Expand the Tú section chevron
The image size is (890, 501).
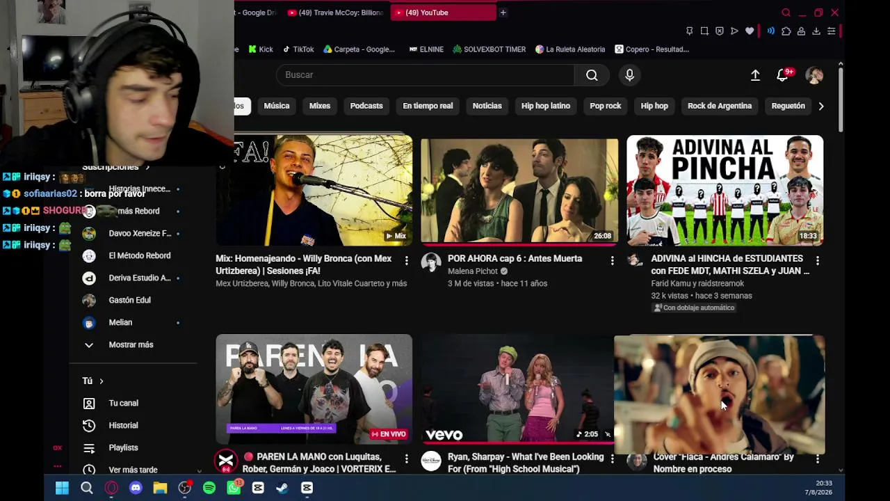click(102, 381)
